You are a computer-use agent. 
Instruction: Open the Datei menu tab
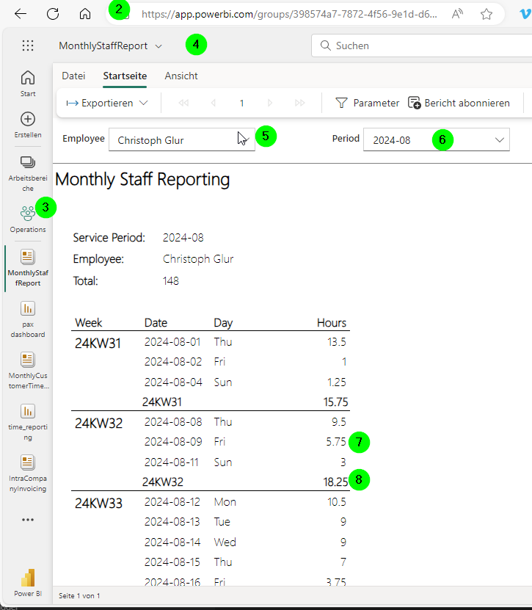click(73, 76)
